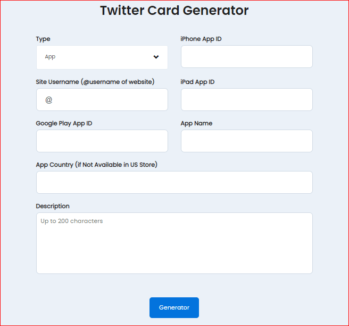Image resolution: width=349 pixels, height=326 pixels.
Task: Click the 'Description' label
Action: coord(53,207)
